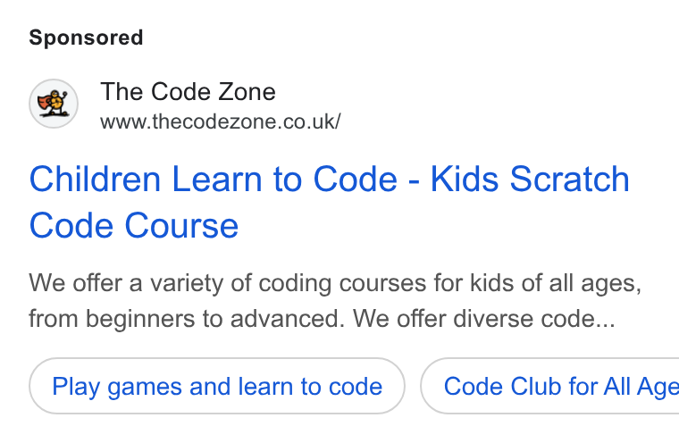679x443 pixels.
Task: Visit www.thecodezone.co.uk URL text
Action: [x=221, y=121]
